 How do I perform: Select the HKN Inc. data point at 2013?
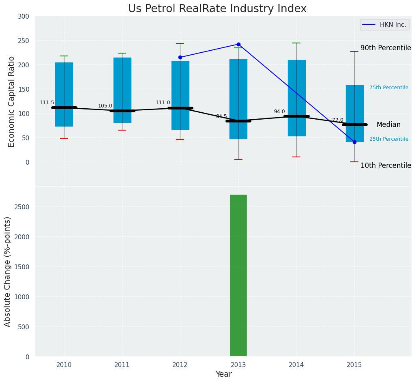(x=238, y=44)
